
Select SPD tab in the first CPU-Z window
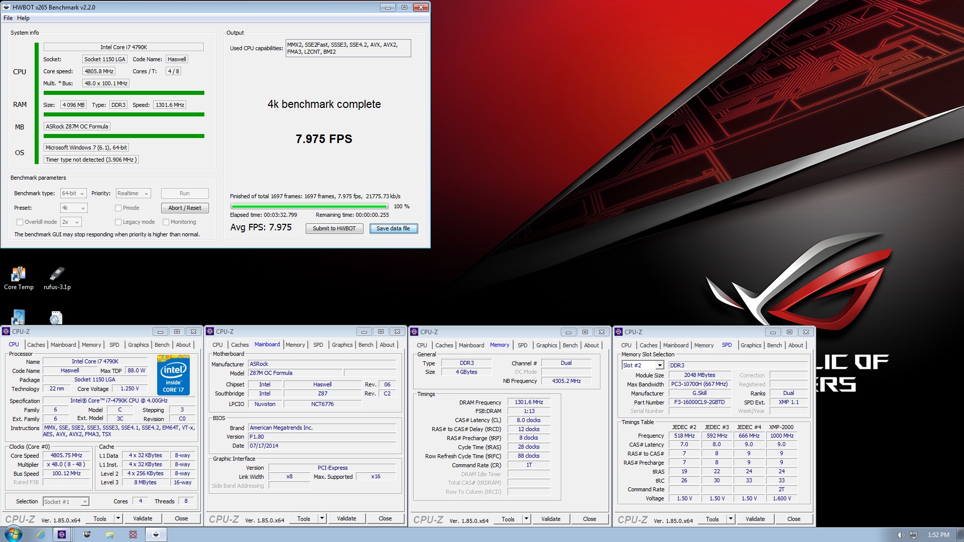[114, 345]
